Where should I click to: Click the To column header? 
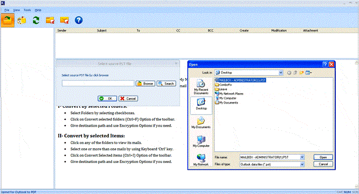coord(138,30)
